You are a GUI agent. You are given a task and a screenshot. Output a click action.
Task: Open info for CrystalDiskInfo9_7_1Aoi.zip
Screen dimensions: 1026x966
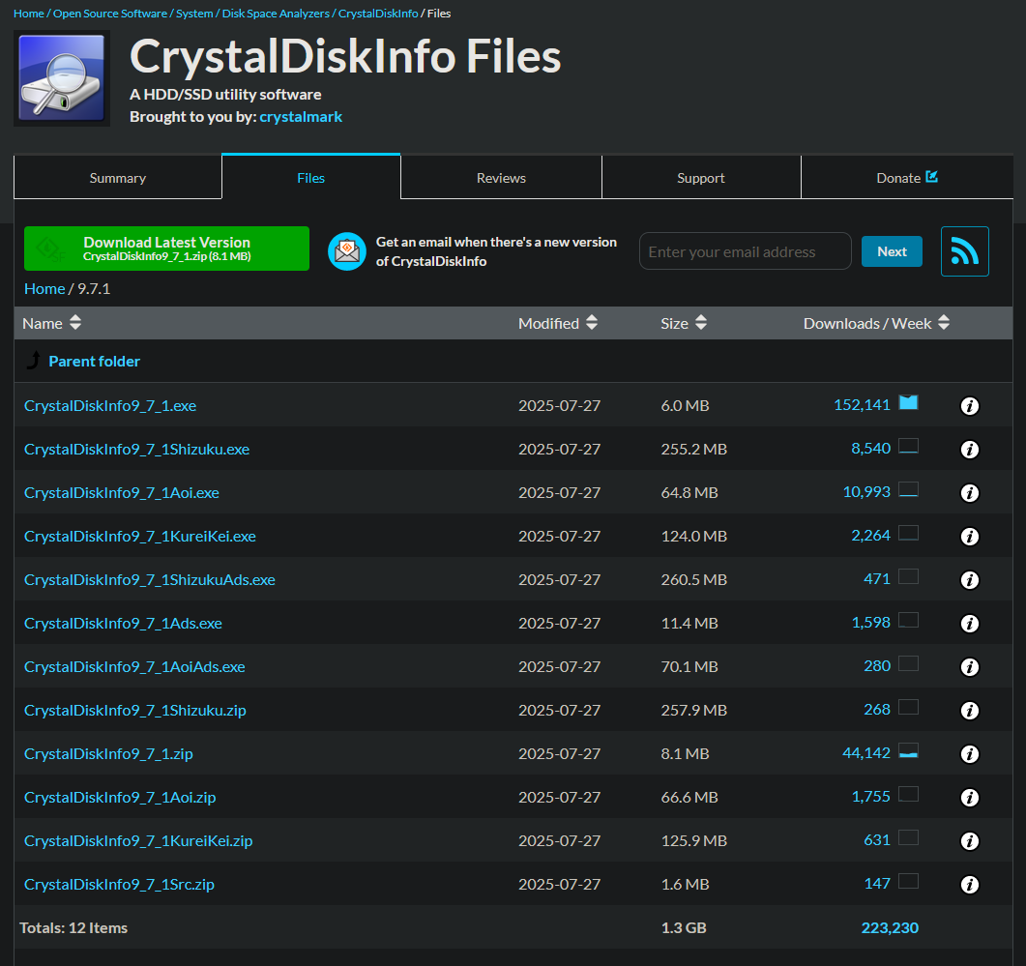pyautogui.click(x=969, y=798)
